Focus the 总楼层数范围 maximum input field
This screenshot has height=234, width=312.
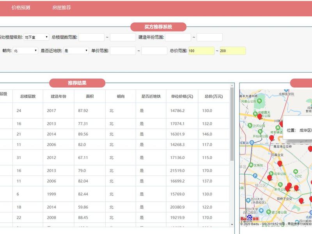123,37
